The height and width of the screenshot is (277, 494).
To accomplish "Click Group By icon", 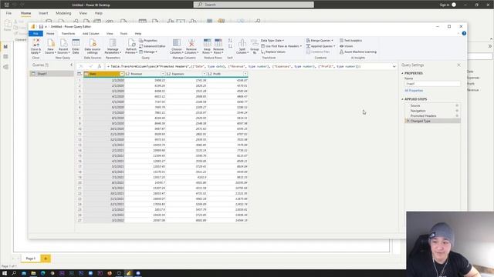I will coord(254,43).
